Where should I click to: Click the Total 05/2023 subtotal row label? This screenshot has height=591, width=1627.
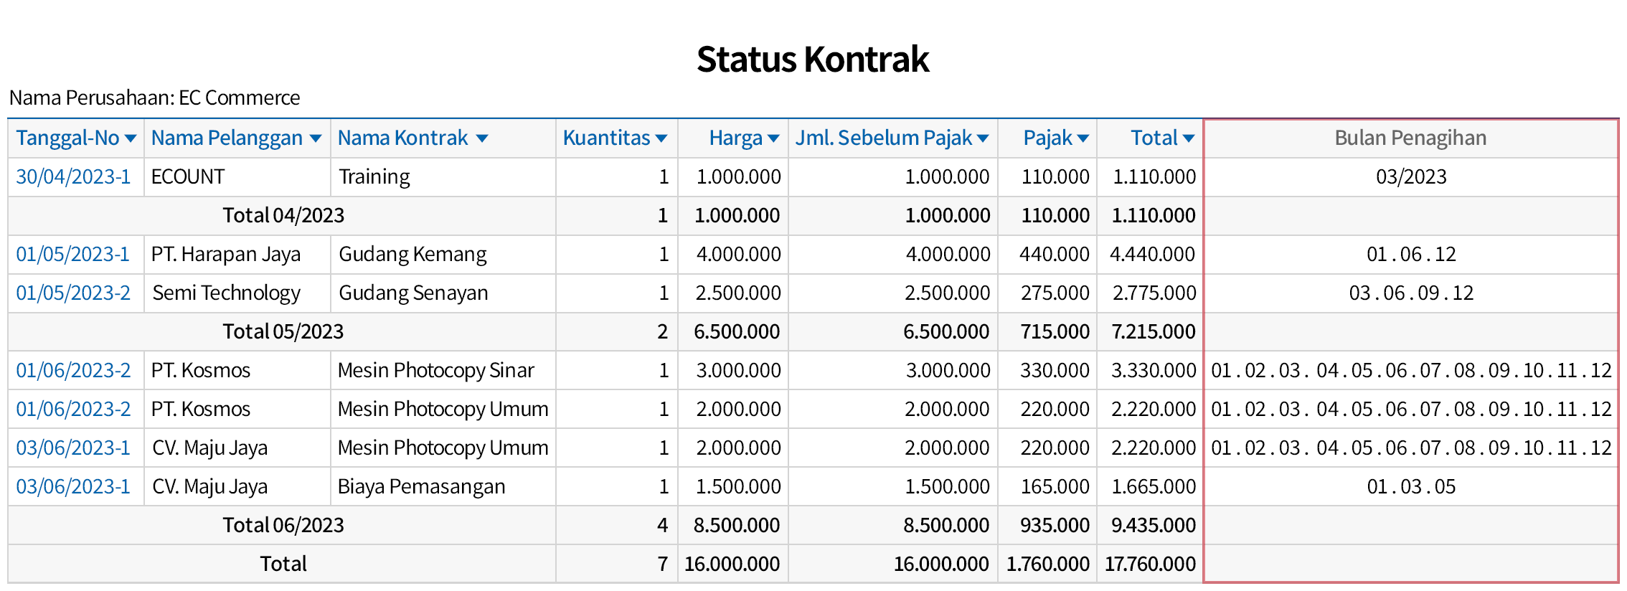click(x=283, y=332)
